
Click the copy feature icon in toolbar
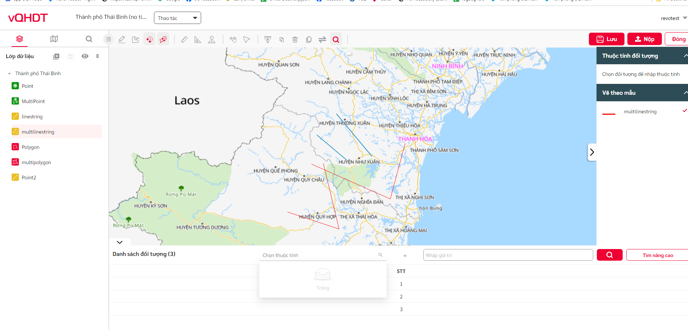(309, 40)
